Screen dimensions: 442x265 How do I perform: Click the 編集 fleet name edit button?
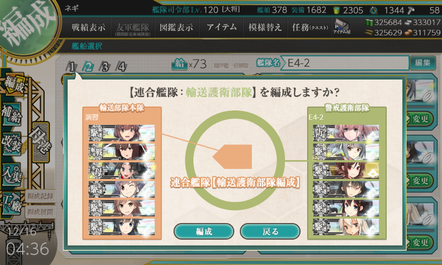pyautogui.click(x=422, y=63)
